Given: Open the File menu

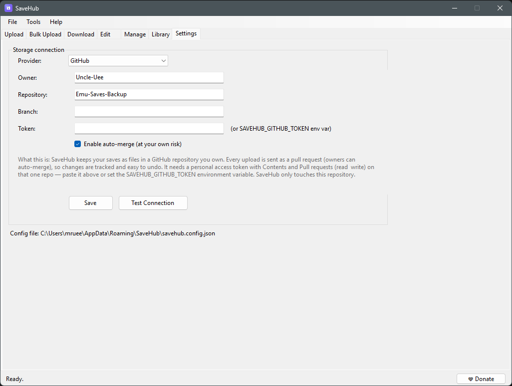Looking at the screenshot, I should click(x=12, y=22).
